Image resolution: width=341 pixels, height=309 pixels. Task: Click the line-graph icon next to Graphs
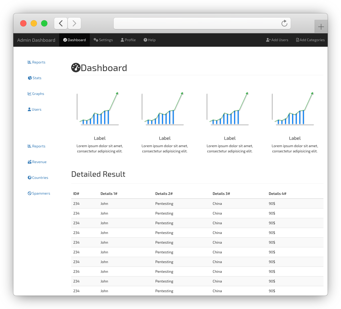(29, 93)
